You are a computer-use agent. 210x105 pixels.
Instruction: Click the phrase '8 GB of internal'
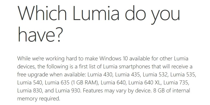pos(172,91)
